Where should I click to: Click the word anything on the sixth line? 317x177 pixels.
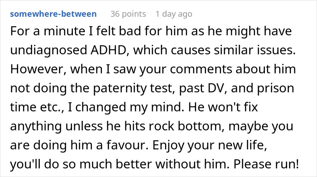(36, 126)
